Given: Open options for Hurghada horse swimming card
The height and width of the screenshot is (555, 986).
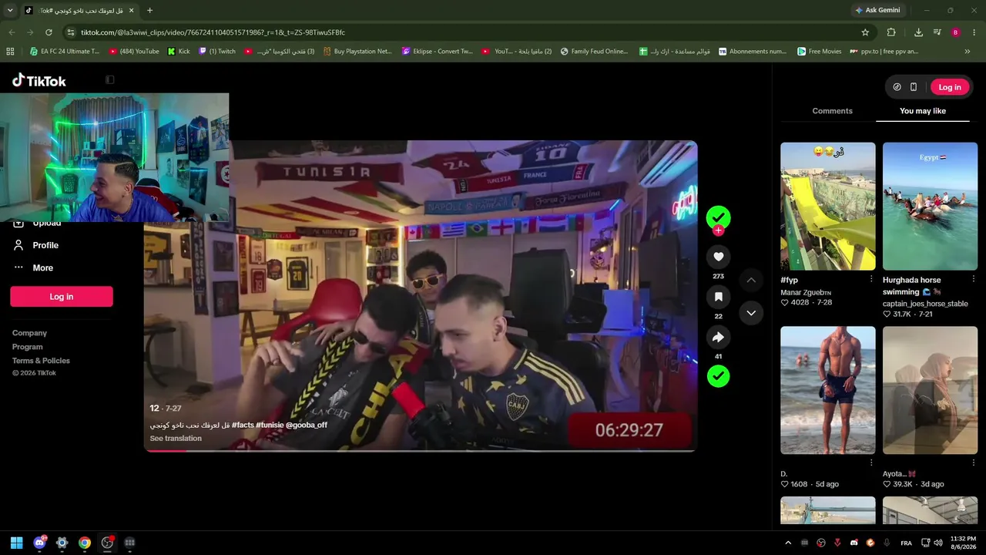Looking at the screenshot, I should 974,279.
